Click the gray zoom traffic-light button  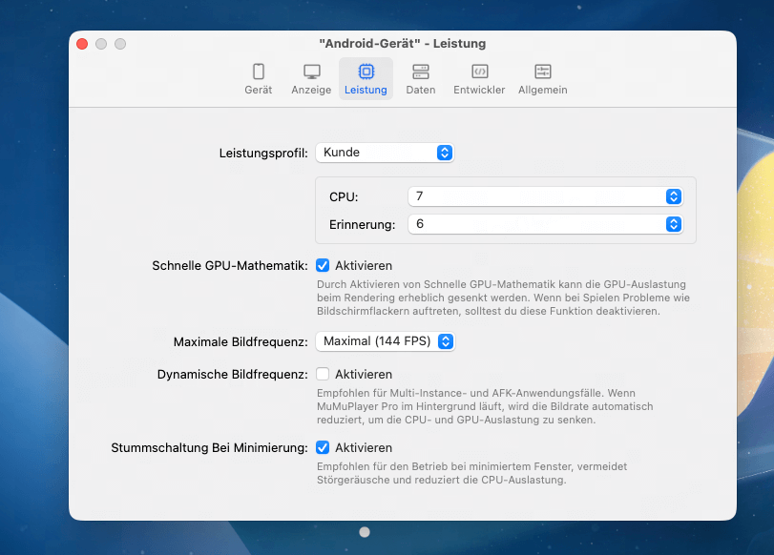coord(119,43)
